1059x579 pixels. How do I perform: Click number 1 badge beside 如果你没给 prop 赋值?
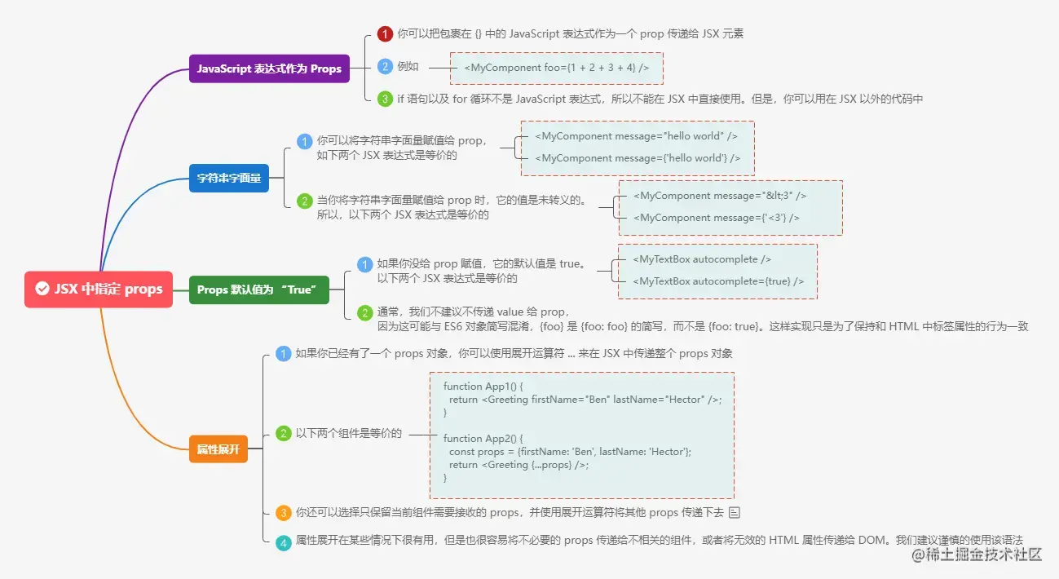(x=364, y=264)
